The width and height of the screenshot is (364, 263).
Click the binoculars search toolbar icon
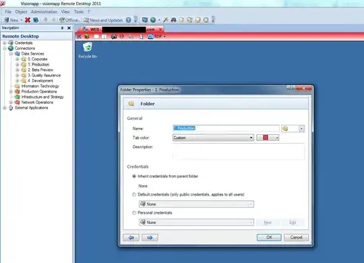[x=173, y=20]
